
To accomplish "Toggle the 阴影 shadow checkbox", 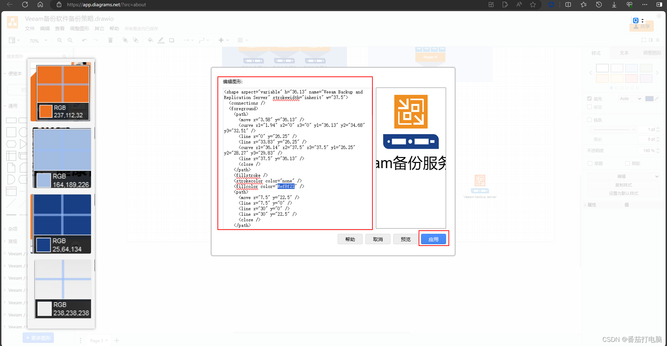I will (x=627, y=163).
